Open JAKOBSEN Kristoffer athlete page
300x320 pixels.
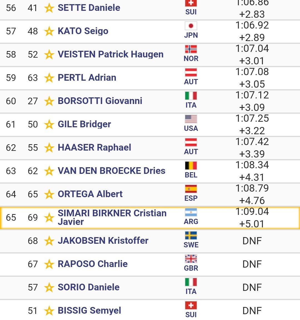[103, 240]
